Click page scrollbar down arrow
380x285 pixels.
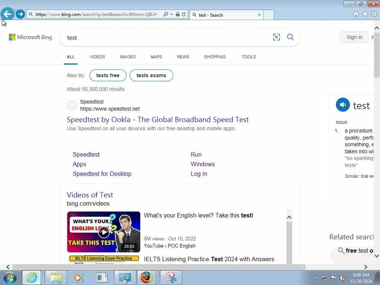coord(377,256)
